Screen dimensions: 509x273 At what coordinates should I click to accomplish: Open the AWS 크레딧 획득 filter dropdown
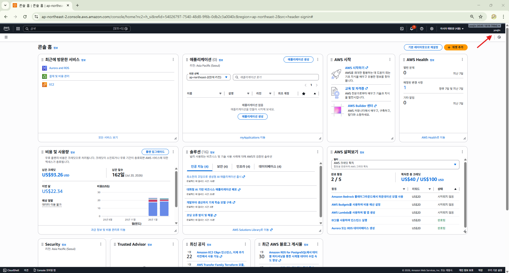(395, 164)
